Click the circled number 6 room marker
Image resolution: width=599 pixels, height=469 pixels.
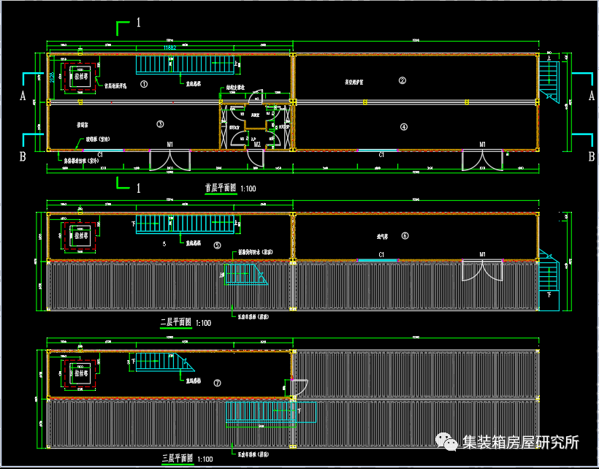coord(405,235)
